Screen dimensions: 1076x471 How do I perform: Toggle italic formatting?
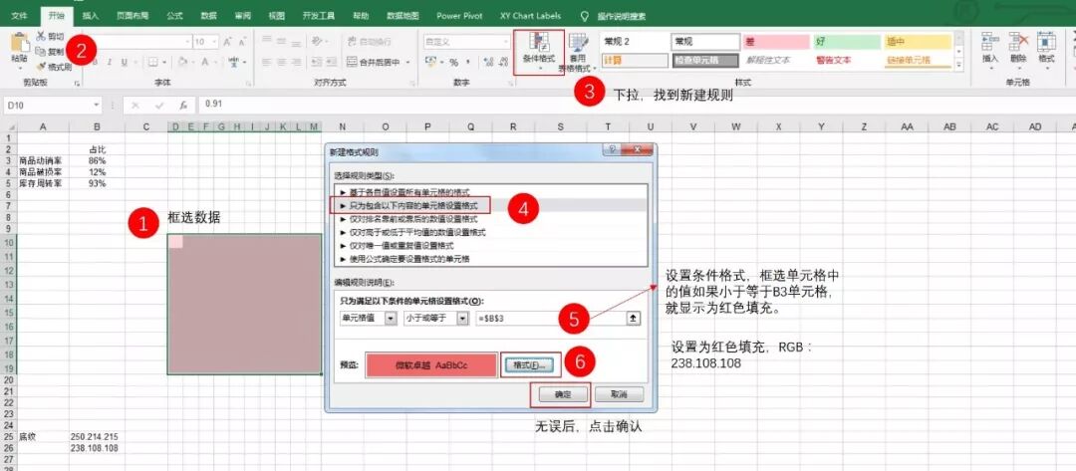point(110,62)
